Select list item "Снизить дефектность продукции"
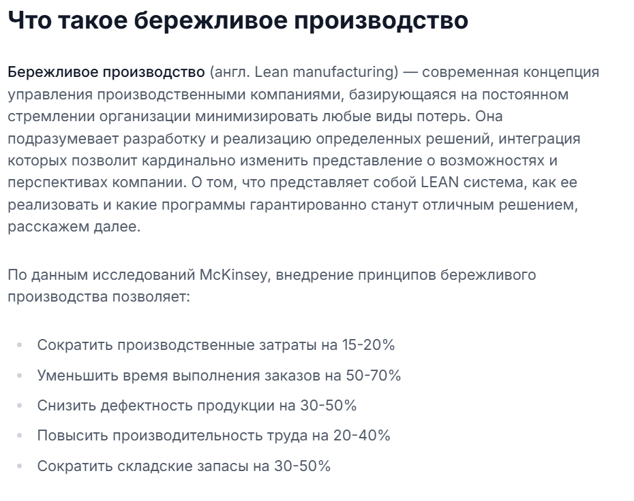Viewport: 634px width, 501px height. [x=156, y=406]
